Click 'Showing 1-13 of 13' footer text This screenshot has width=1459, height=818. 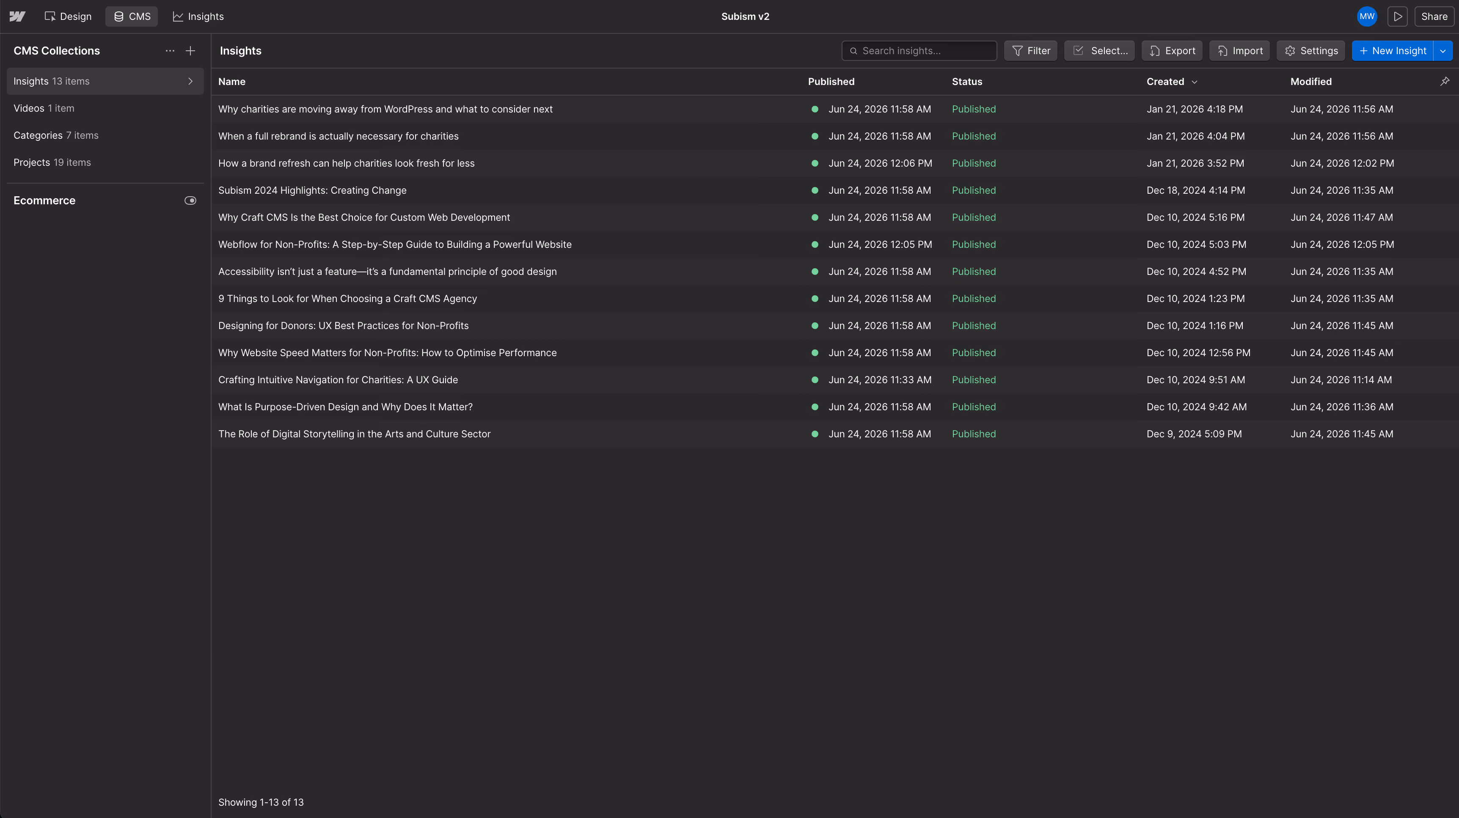261,802
